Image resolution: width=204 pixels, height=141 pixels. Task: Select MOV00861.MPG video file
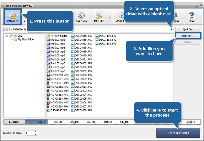coord(58,79)
